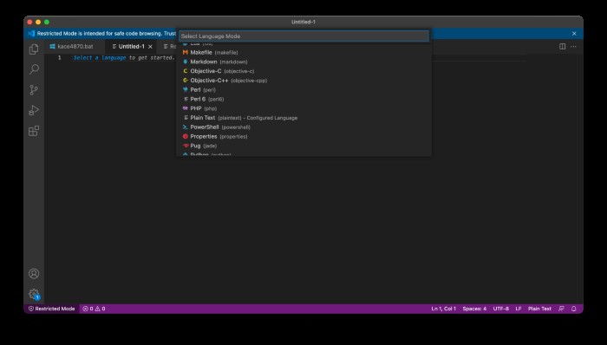Open the More Actions ellipsis in editor
The image size is (607, 345).
coord(573,47)
